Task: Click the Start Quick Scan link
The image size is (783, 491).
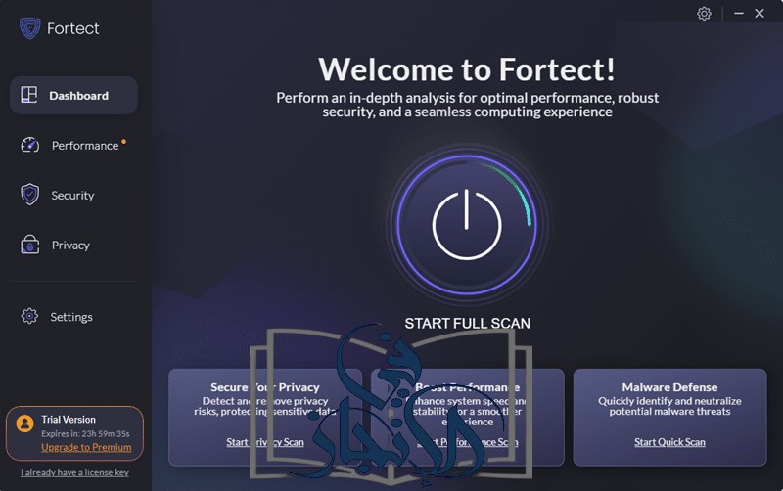Action: (669, 442)
